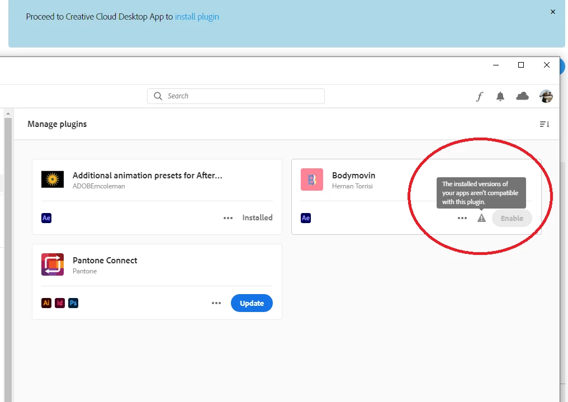Open the user profile avatar
This screenshot has height=402, width=568.
546,96
